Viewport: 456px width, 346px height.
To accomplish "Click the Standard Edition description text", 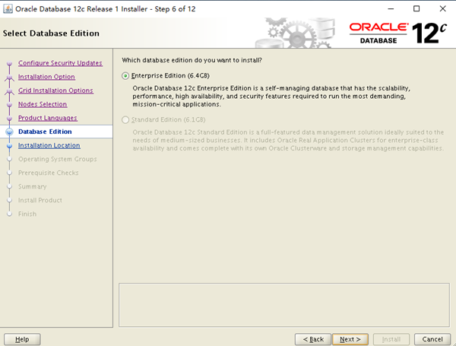I will point(288,140).
